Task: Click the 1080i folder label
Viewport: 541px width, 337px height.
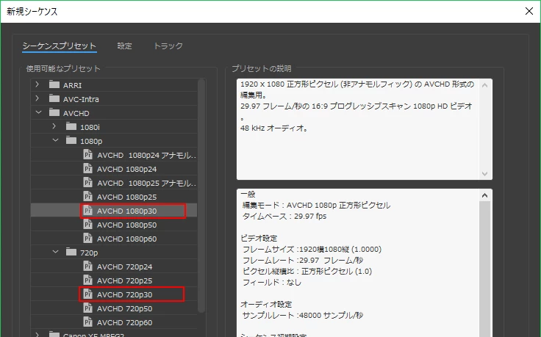Action: click(90, 127)
